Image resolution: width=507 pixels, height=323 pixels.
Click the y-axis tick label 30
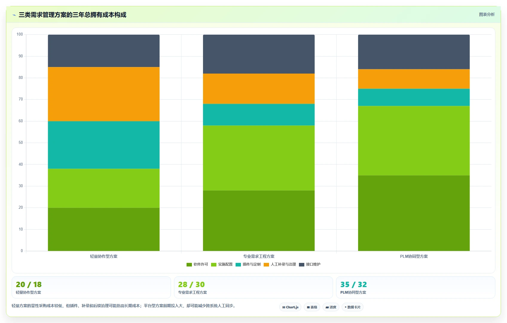coord(21,186)
